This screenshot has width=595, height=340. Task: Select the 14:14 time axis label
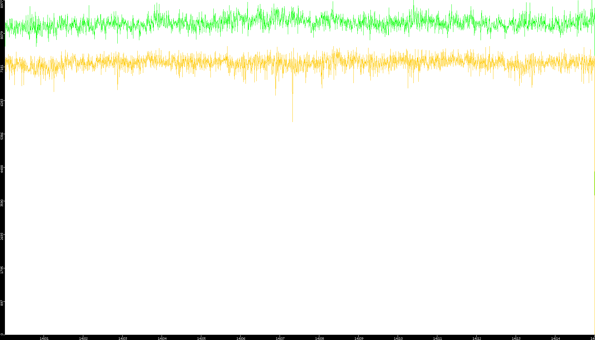pos(555,338)
